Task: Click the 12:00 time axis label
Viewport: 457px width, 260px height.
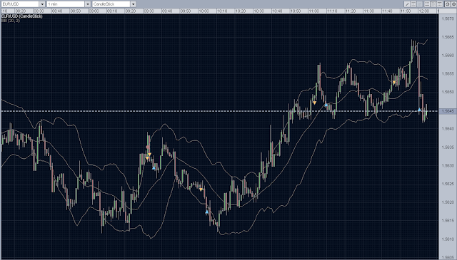Action: tap(423, 11)
